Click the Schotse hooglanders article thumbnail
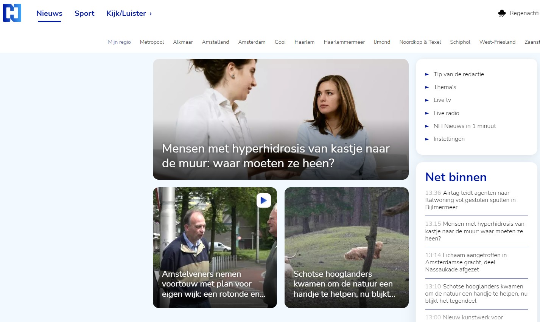Viewport: 540px width, 322px height. click(347, 247)
